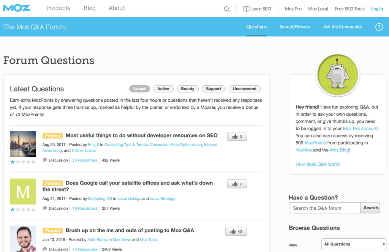Click the star rating under London thumbnail
The image size is (389, 252).
coord(23,162)
